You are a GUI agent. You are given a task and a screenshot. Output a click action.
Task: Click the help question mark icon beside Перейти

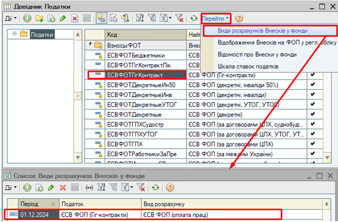239,18
